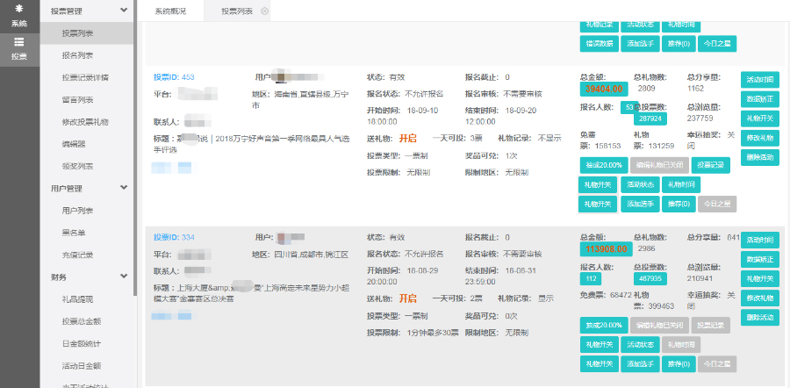Image resolution: width=790 pixels, height=388 pixels.
Task: Click 活动时间 button for vote 453
Action: tap(760, 80)
